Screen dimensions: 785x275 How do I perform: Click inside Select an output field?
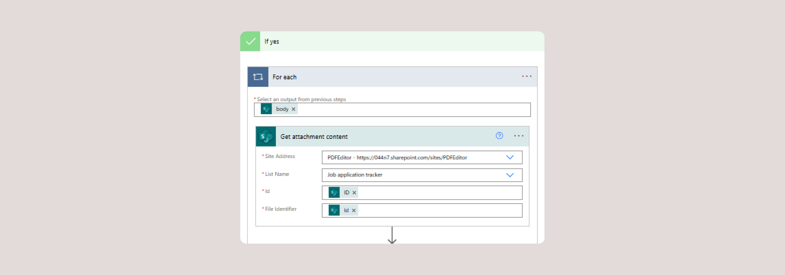pyautogui.click(x=412, y=109)
